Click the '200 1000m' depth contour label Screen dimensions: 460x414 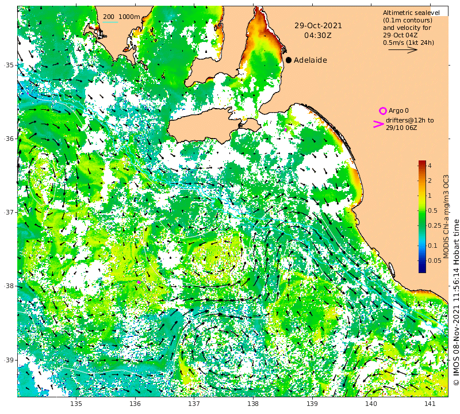(x=121, y=17)
